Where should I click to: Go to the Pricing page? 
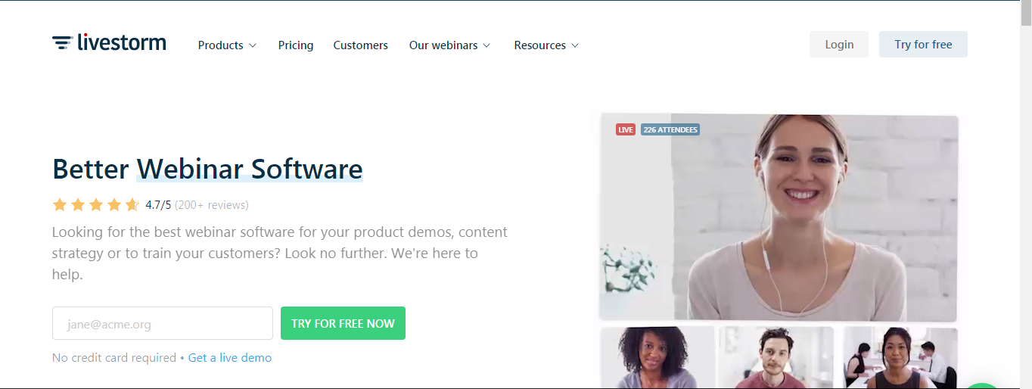pos(296,45)
